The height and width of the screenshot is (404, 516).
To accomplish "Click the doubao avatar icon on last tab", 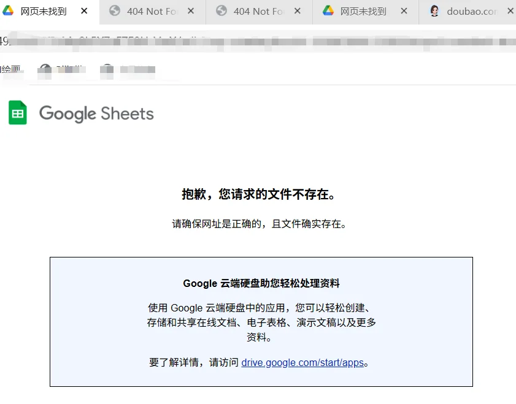I will point(433,10).
